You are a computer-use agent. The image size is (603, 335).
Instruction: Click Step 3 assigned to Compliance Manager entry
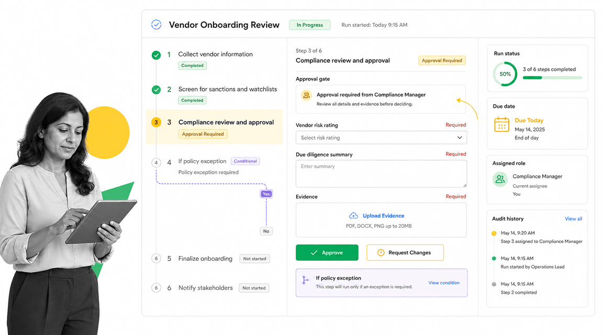541,241
